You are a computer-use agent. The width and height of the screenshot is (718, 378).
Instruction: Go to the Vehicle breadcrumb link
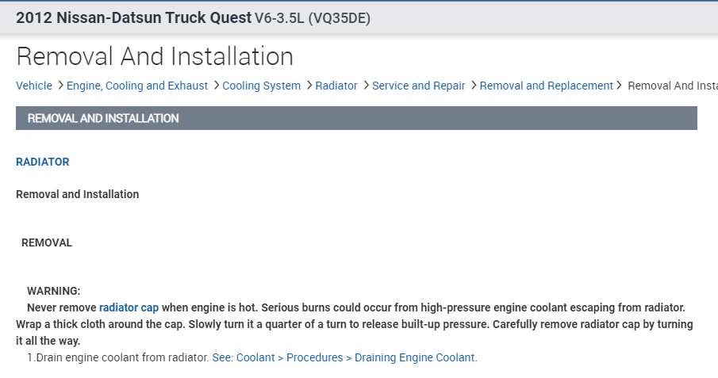pyautogui.click(x=34, y=86)
